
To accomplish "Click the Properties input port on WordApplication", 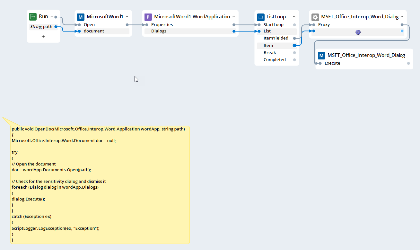I will (x=147, y=25).
